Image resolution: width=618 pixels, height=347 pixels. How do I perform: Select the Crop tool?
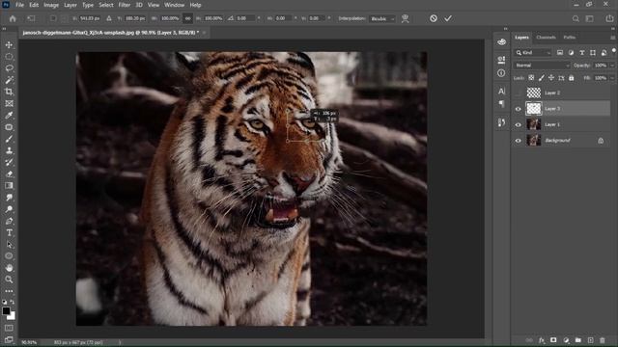(9, 92)
